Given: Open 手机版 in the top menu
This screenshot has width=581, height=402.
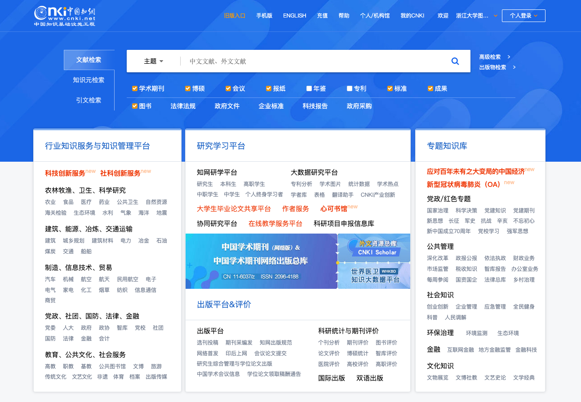Looking at the screenshot, I should [265, 16].
